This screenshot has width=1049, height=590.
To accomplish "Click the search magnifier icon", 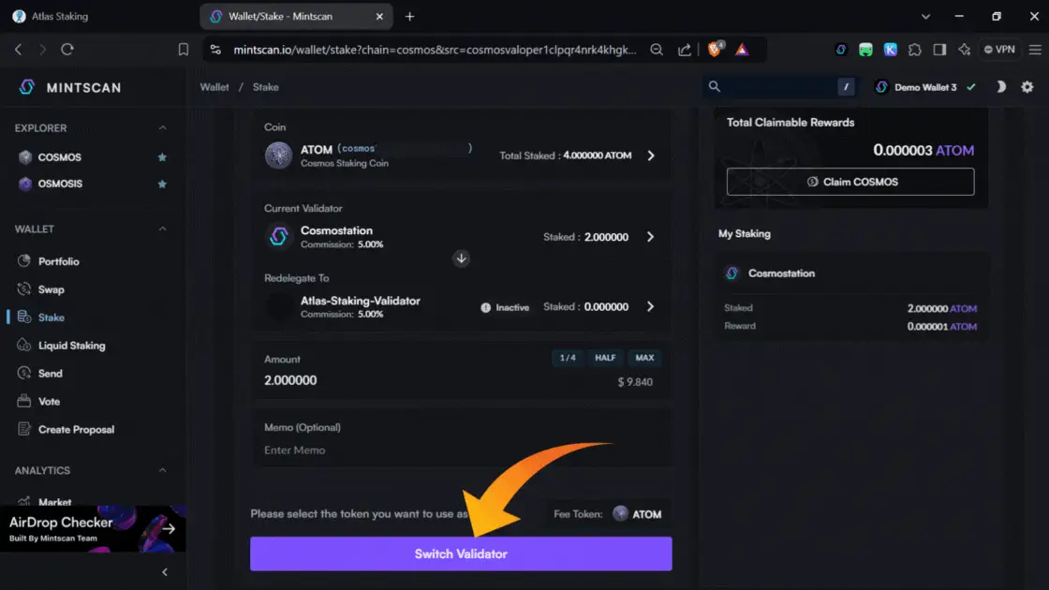I will click(x=715, y=87).
